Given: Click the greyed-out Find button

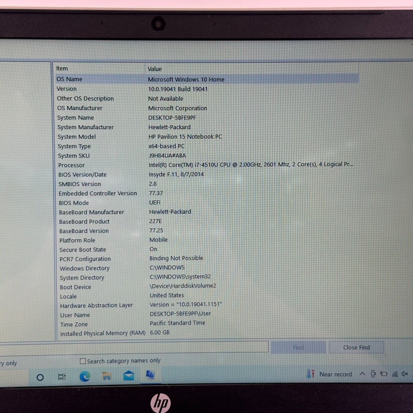Looking at the screenshot, I should coord(298,347).
